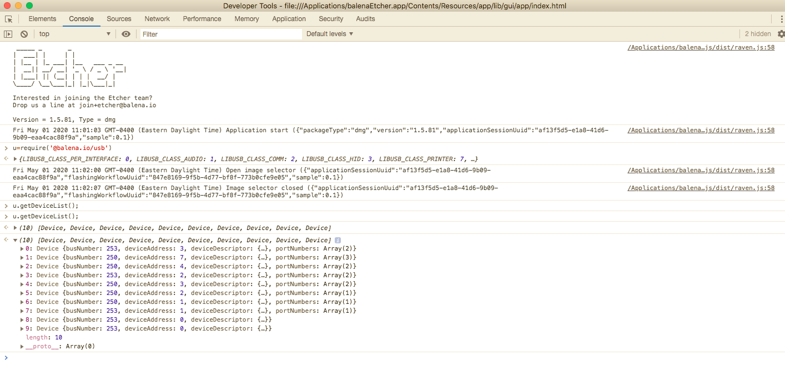Toggle the console sidebar icon
Screen dimensions: 785x370
coord(8,34)
